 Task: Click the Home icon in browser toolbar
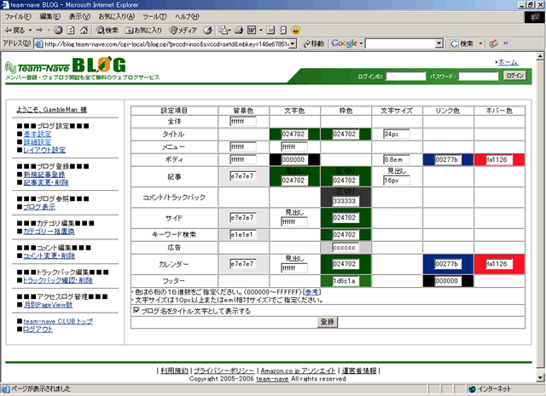tap(83, 30)
